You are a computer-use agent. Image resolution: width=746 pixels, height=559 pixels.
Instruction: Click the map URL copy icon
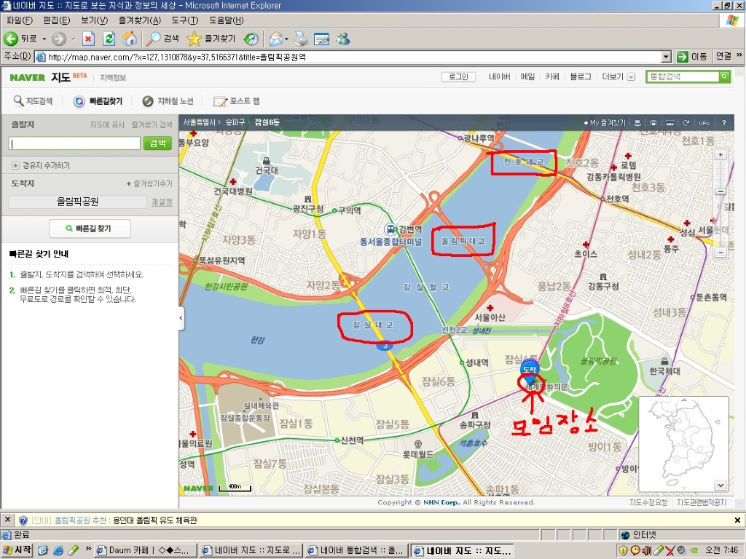[704, 123]
